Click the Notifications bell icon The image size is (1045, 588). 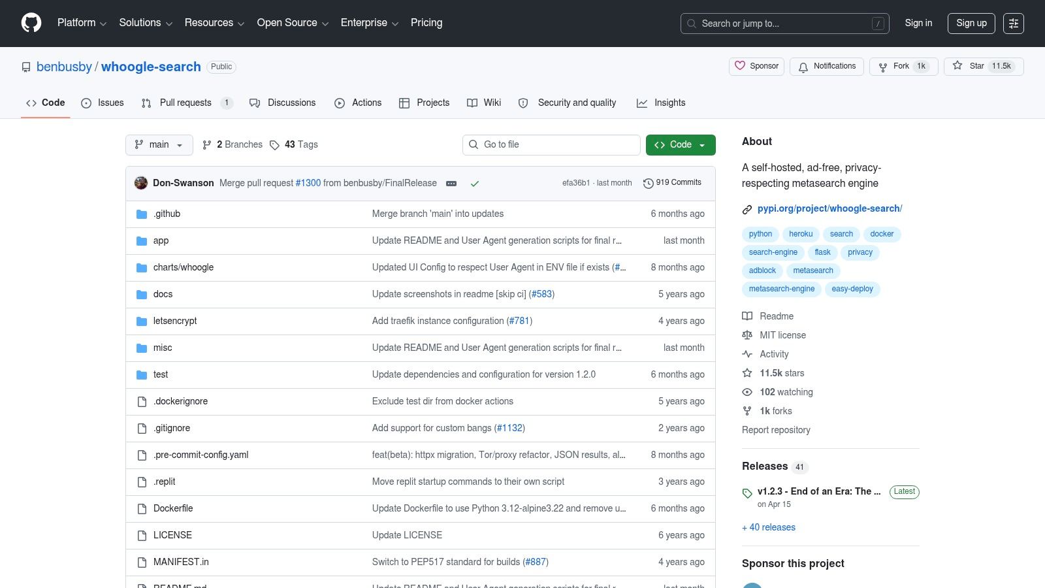click(803, 67)
